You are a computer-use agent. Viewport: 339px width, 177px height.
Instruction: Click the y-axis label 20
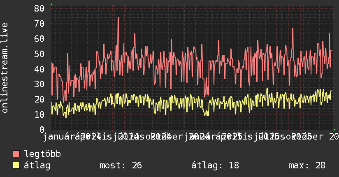39,99
